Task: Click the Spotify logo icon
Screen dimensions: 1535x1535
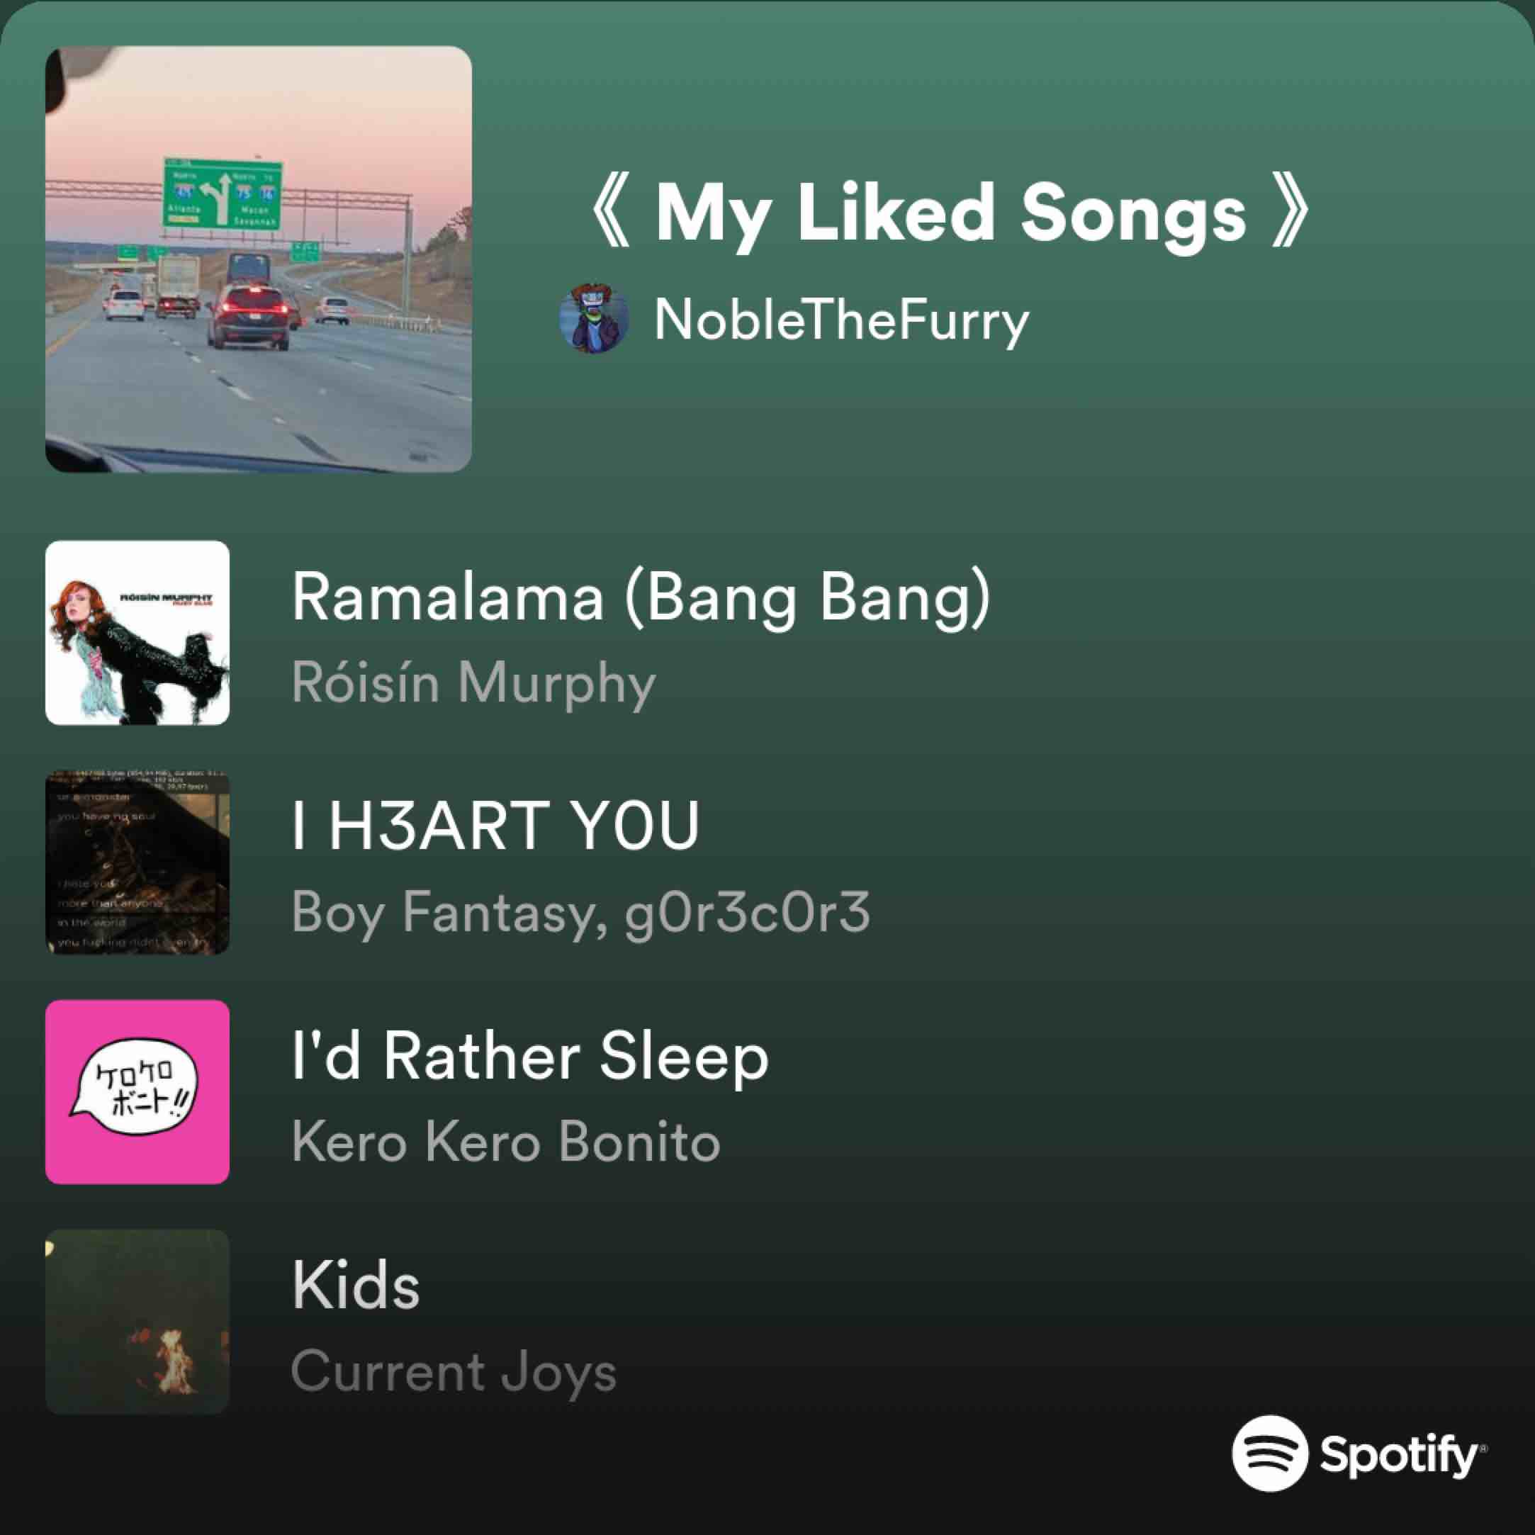Action: pos(1270,1454)
